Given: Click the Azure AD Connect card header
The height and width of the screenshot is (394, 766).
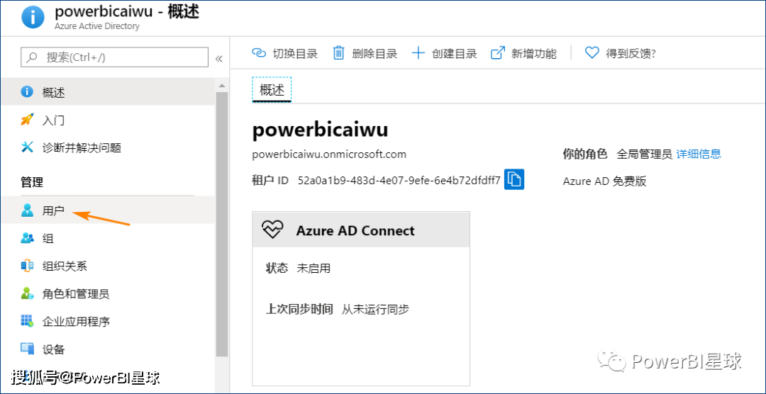Looking at the screenshot, I should (x=361, y=230).
